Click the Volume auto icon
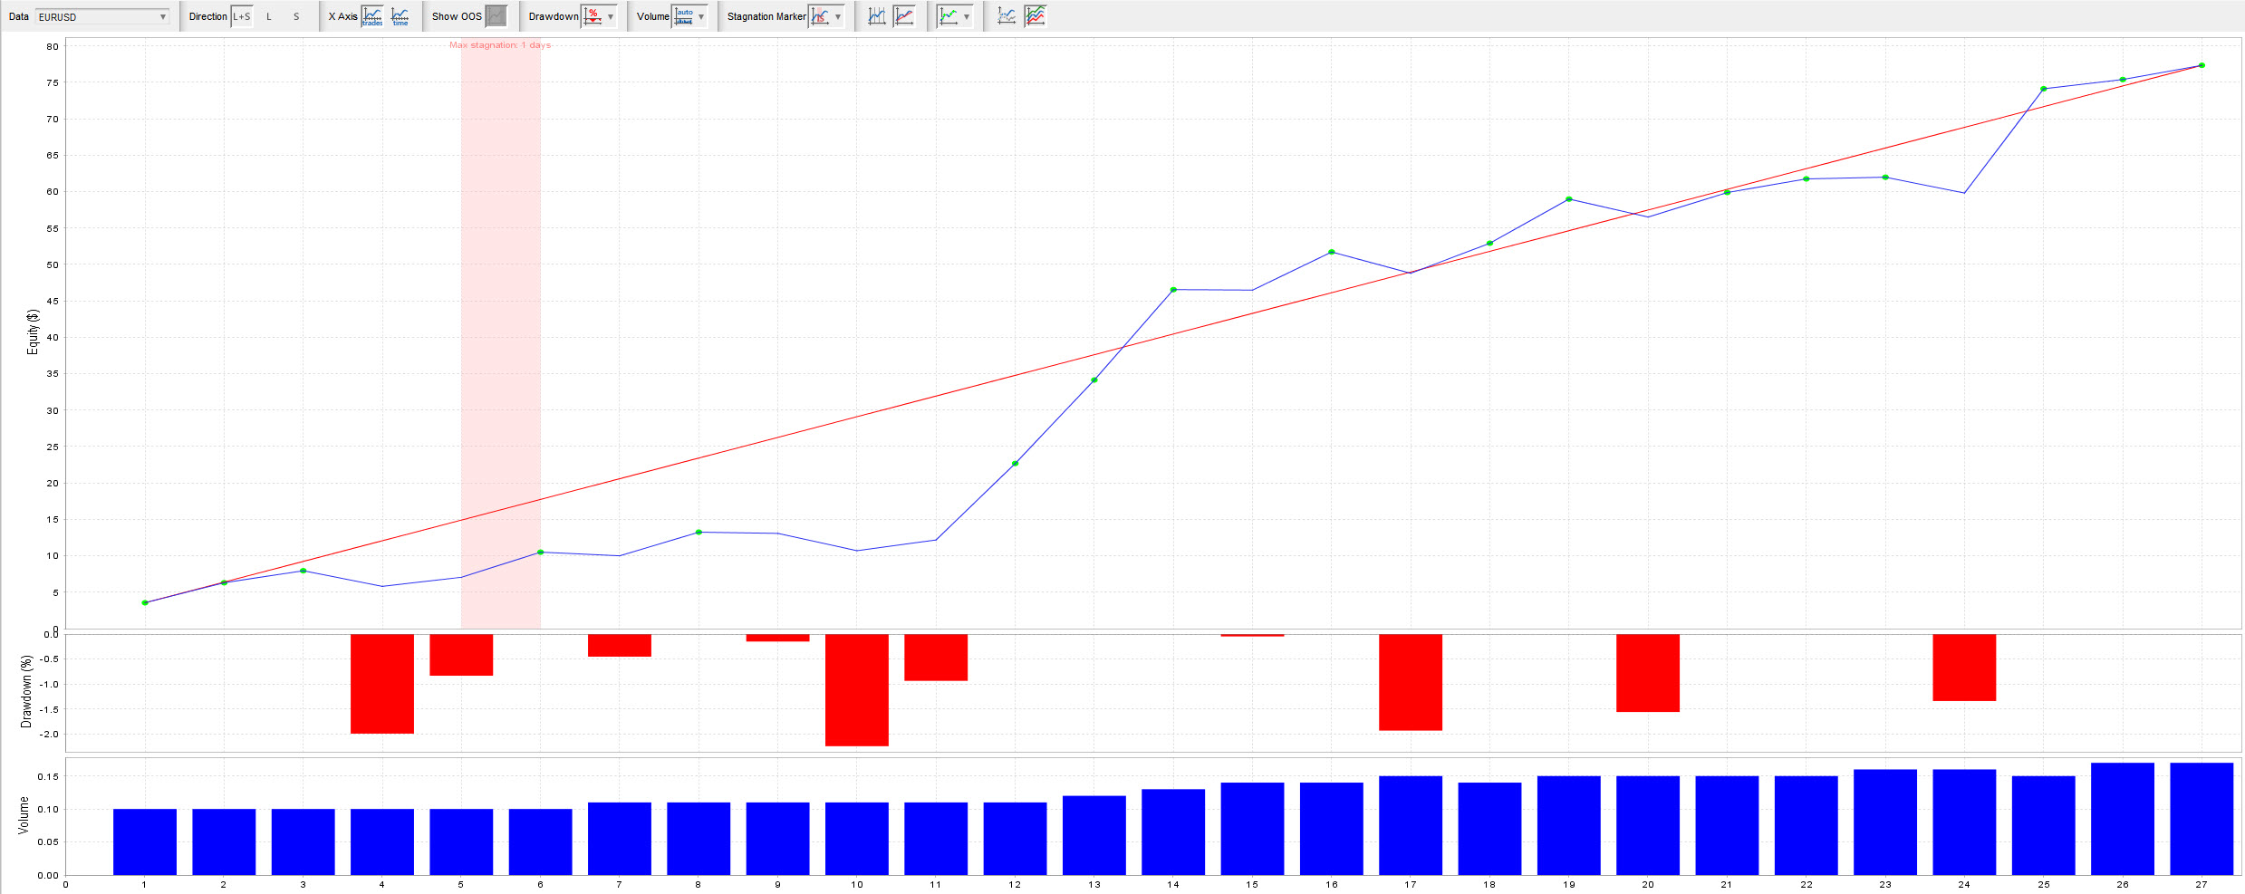Viewport: 2245px width, 894px height. [x=684, y=16]
